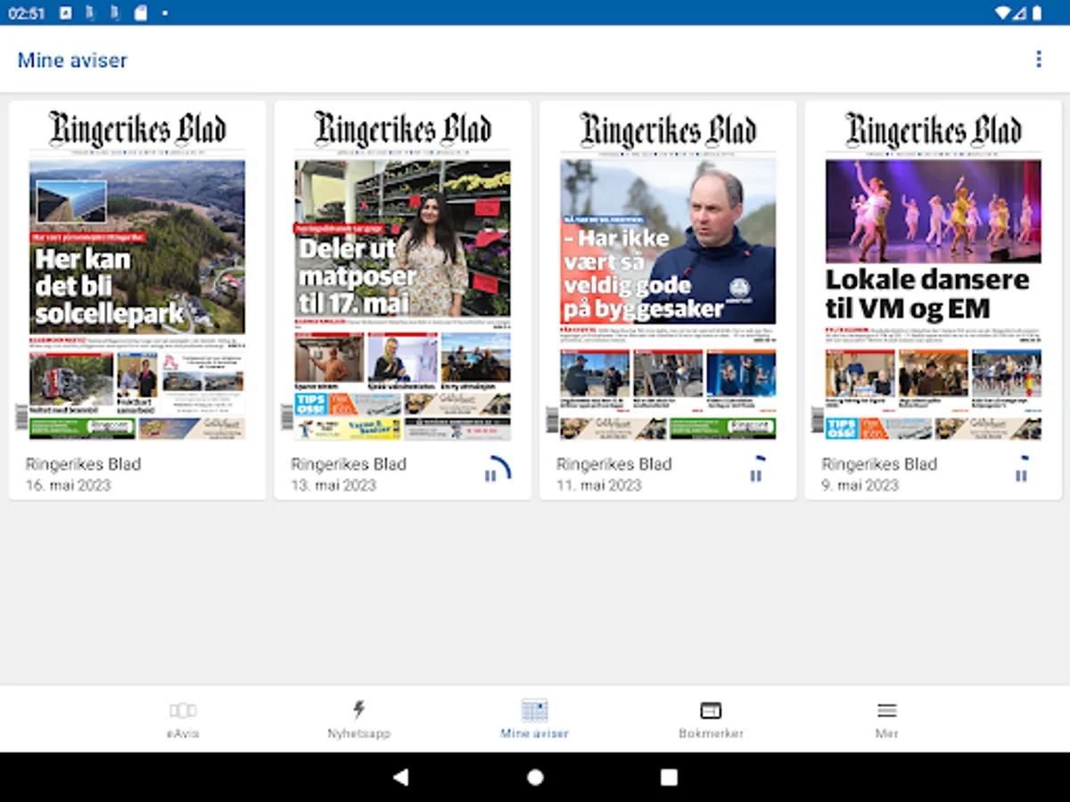Pause download for 13. mai 2023 issue
The width and height of the screenshot is (1070, 802).
[490, 475]
